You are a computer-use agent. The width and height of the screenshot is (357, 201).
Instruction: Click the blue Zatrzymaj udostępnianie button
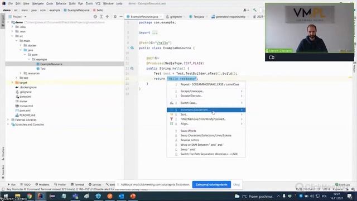pyautogui.click(x=211, y=185)
